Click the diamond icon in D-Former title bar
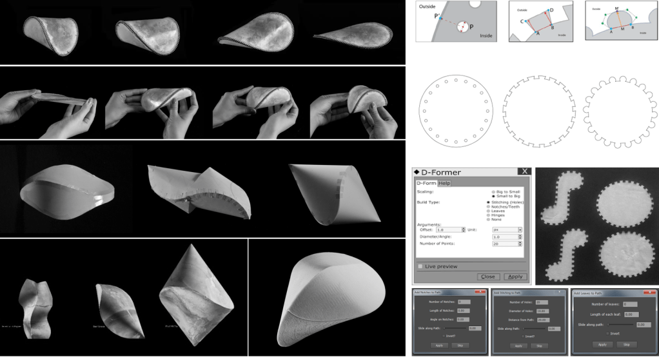This screenshot has width=659, height=357. 416,172
